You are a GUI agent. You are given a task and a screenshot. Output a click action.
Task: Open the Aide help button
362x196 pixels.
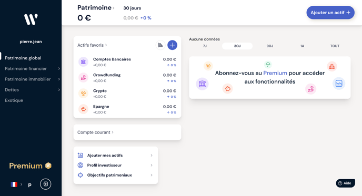(345, 183)
